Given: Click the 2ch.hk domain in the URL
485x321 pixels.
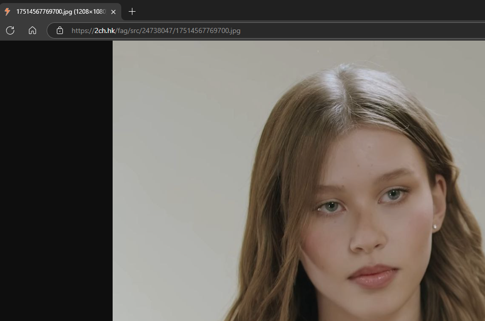Looking at the screenshot, I should pyautogui.click(x=105, y=30).
